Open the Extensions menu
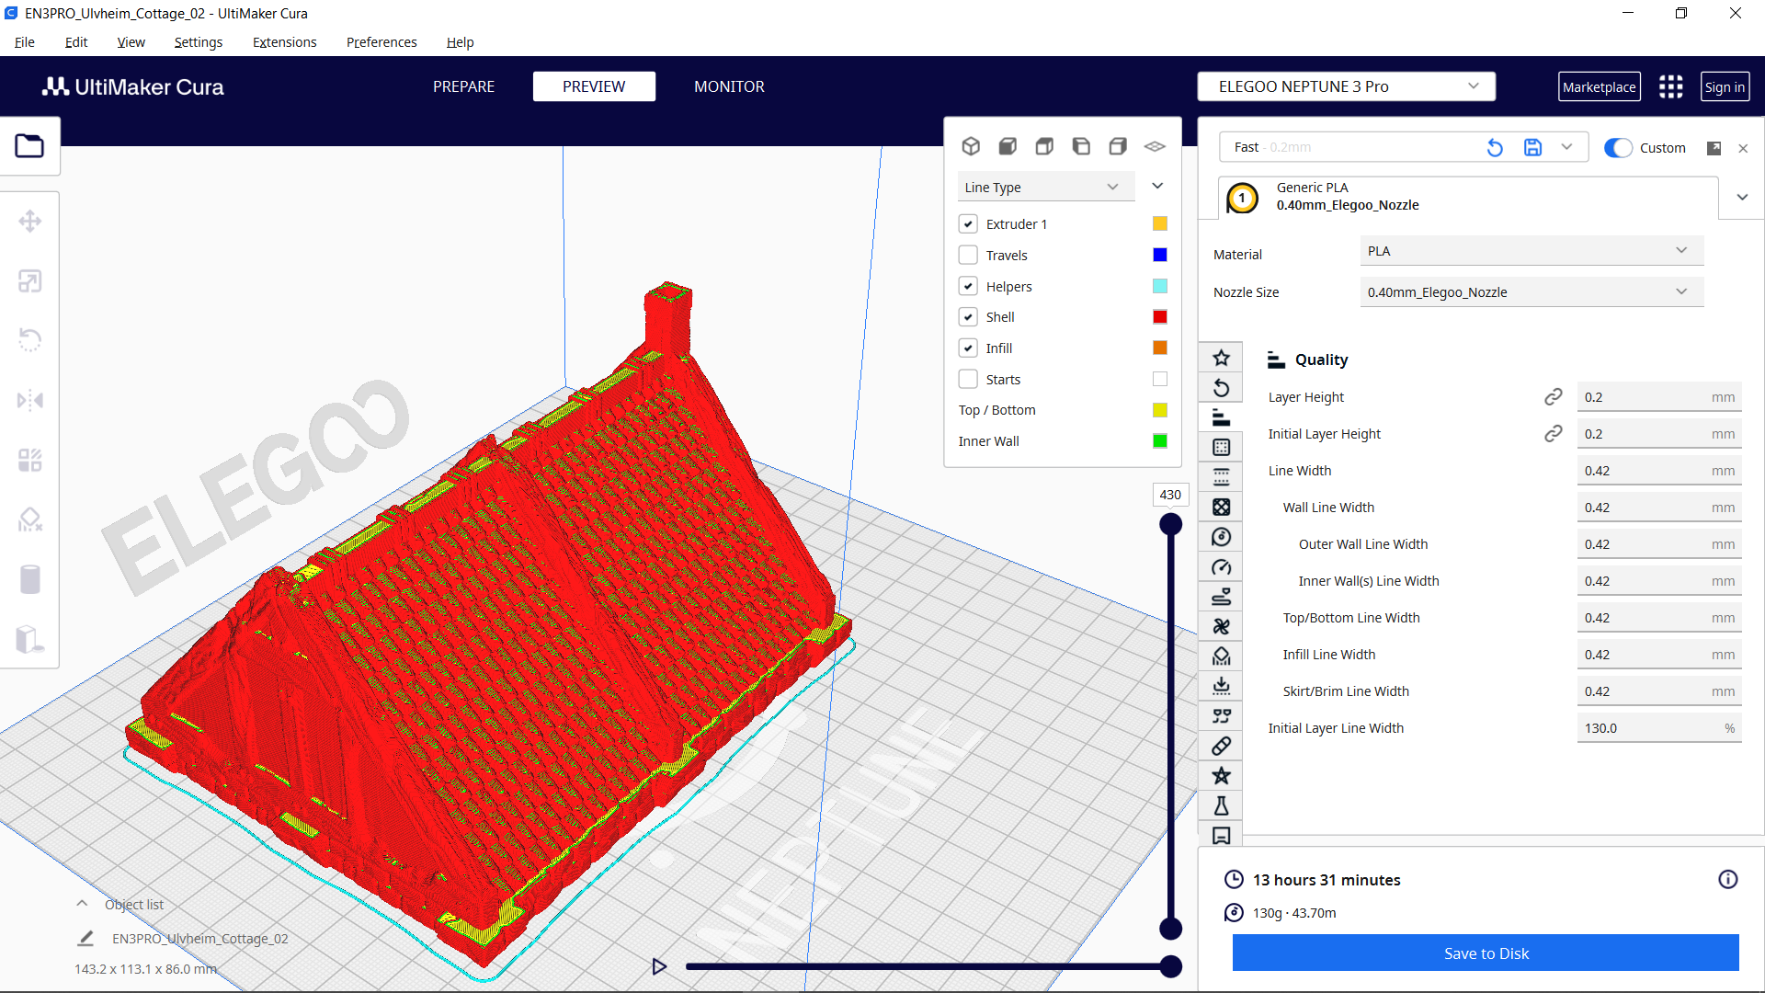Viewport: 1765px width, 993px height. pos(284,41)
